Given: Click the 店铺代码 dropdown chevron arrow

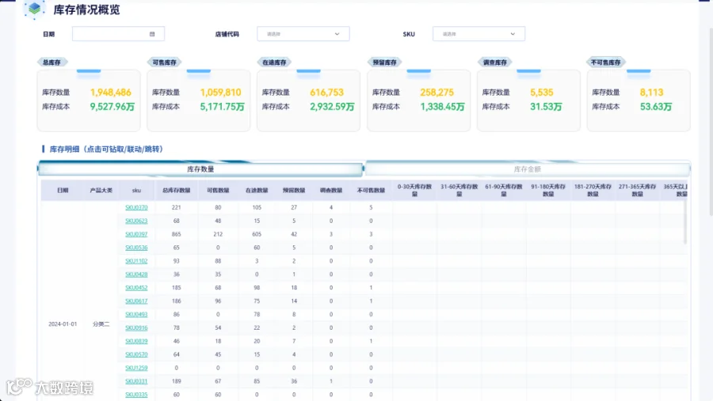Looking at the screenshot, I should 337,34.
